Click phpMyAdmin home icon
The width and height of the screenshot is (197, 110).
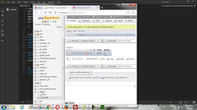coord(43,22)
